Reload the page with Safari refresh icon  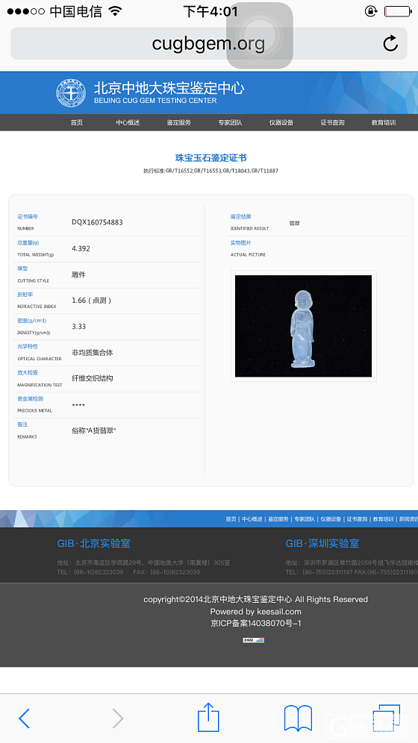click(x=390, y=43)
